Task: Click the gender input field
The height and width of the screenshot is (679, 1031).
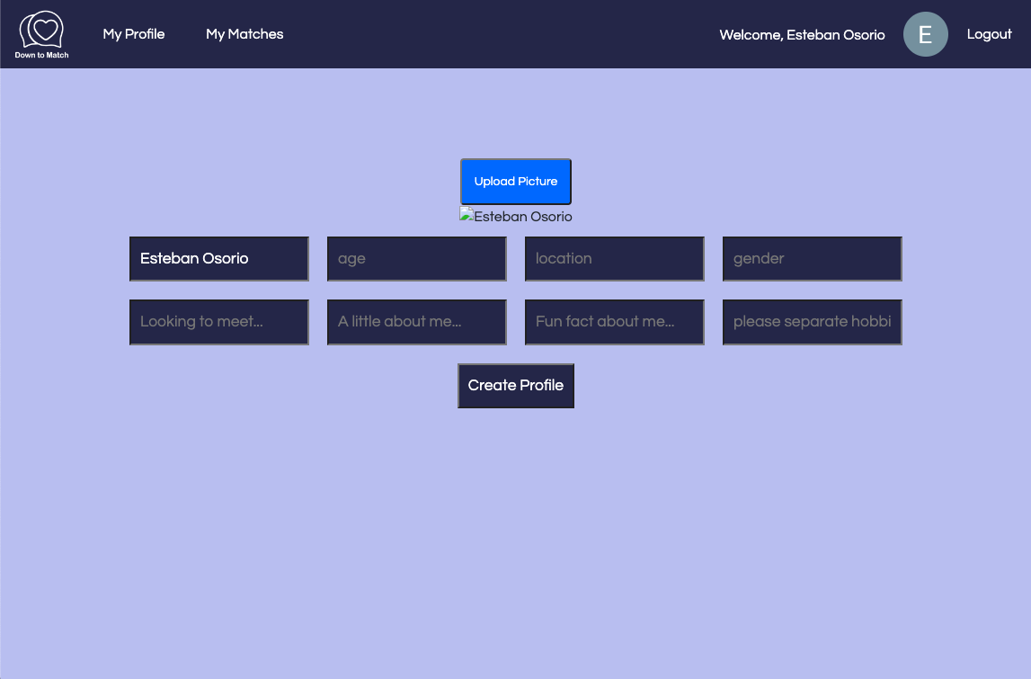Action: point(811,258)
